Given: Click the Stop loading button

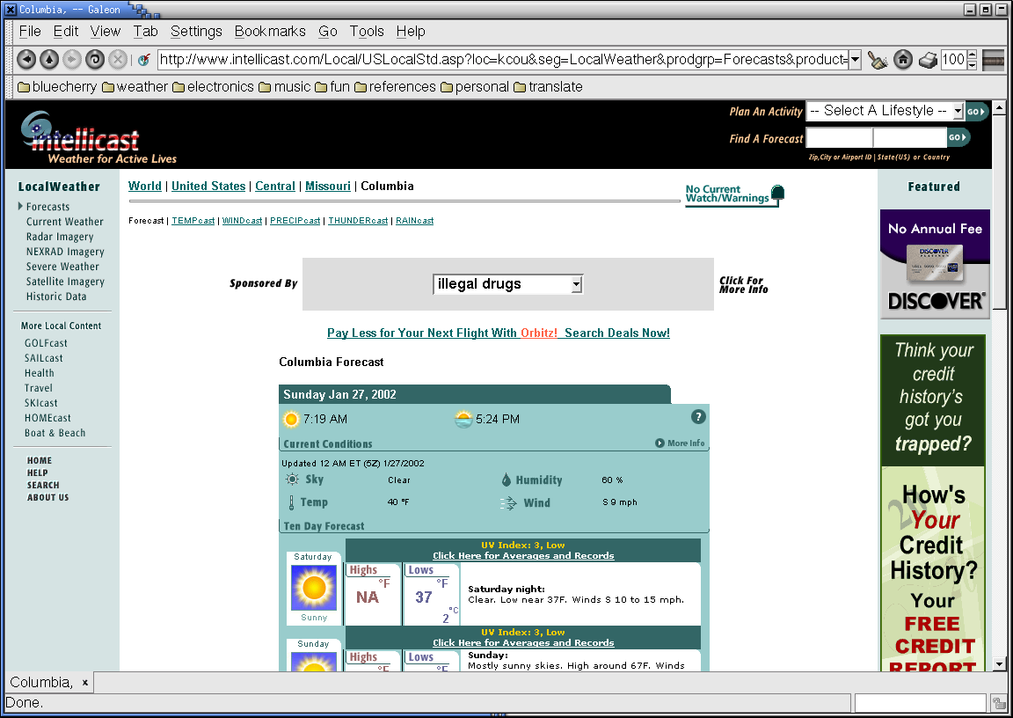Looking at the screenshot, I should (118, 60).
